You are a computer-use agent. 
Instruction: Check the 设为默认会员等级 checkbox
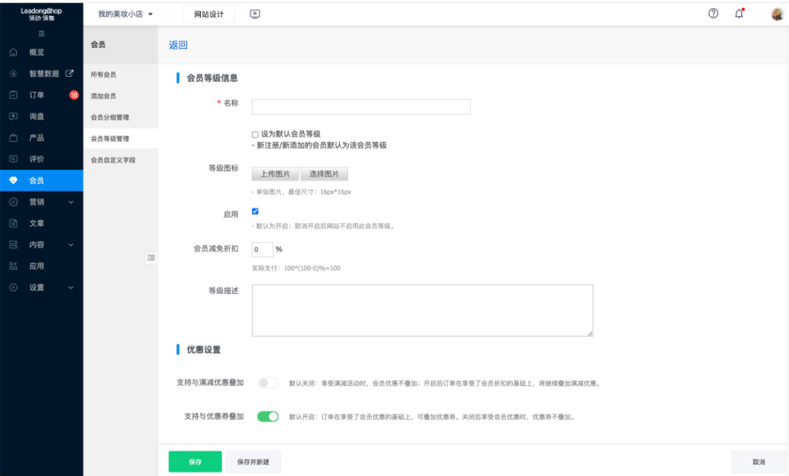tap(254, 135)
